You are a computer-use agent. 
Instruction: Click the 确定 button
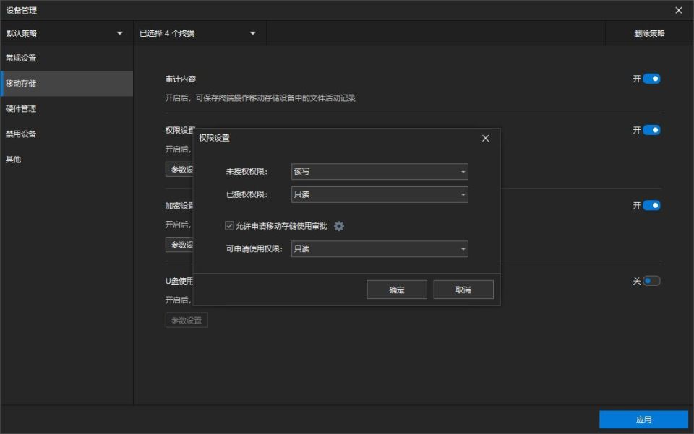coord(397,290)
